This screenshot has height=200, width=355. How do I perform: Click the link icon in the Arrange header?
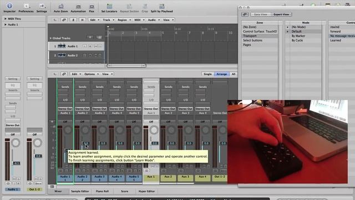pyautogui.click(x=64, y=20)
